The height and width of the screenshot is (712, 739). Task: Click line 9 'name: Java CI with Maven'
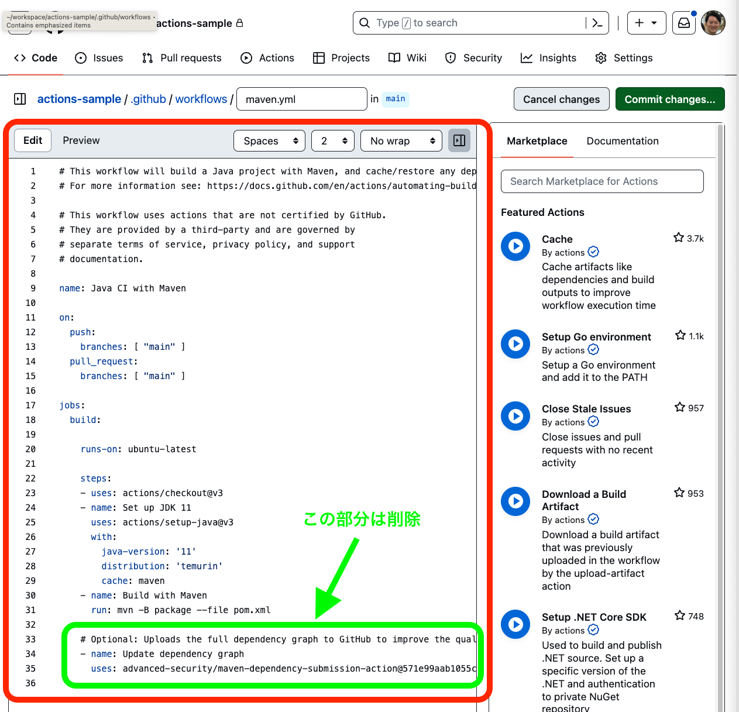point(122,288)
